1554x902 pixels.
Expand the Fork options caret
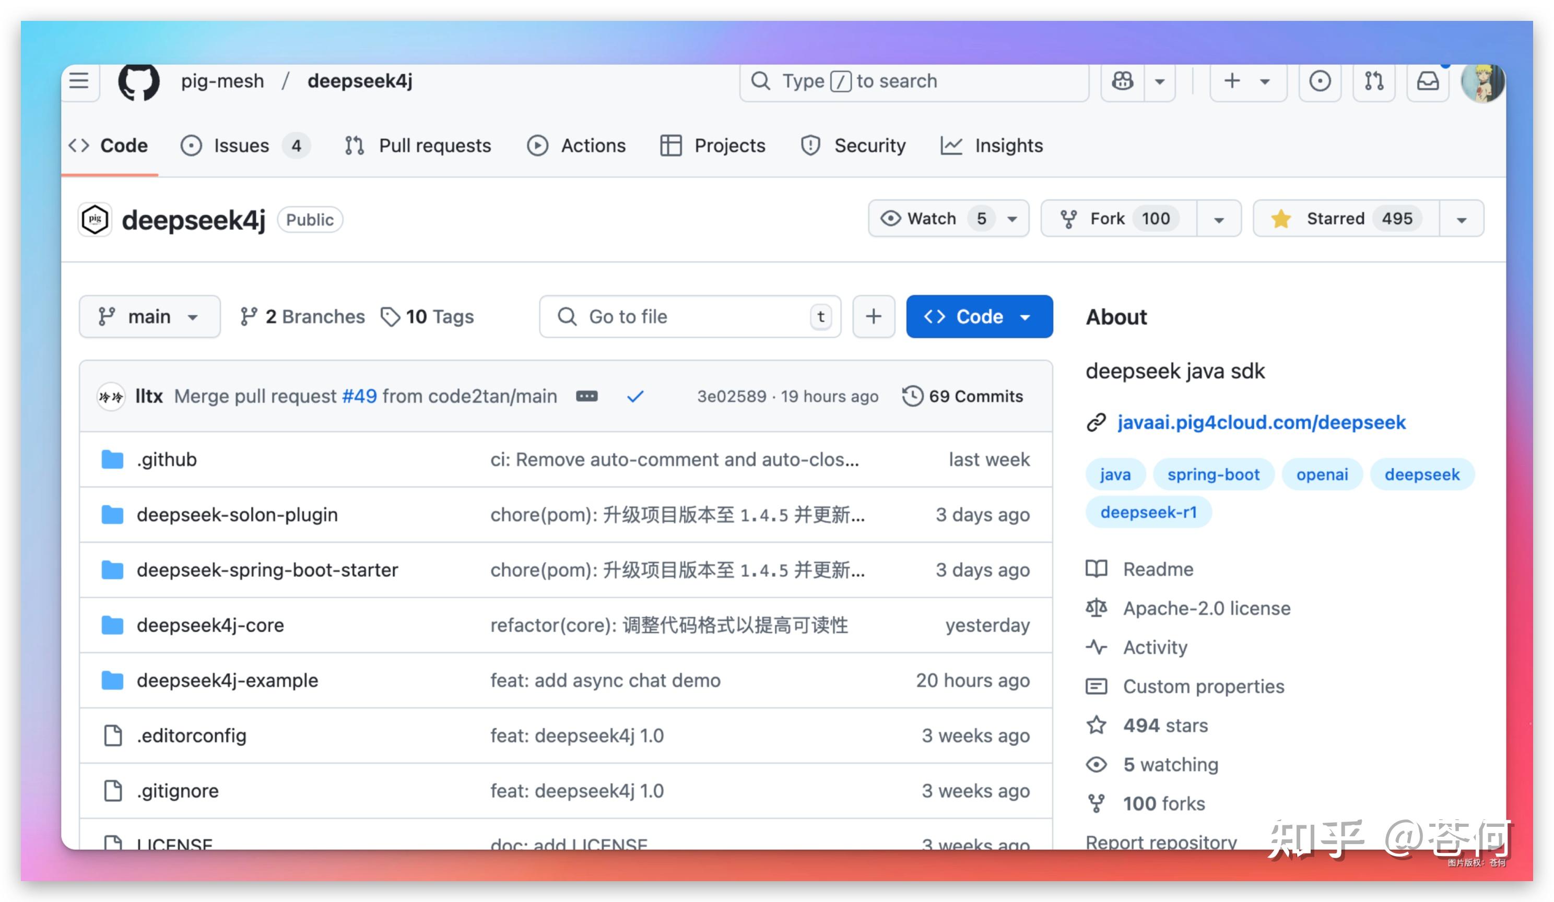coord(1219,218)
